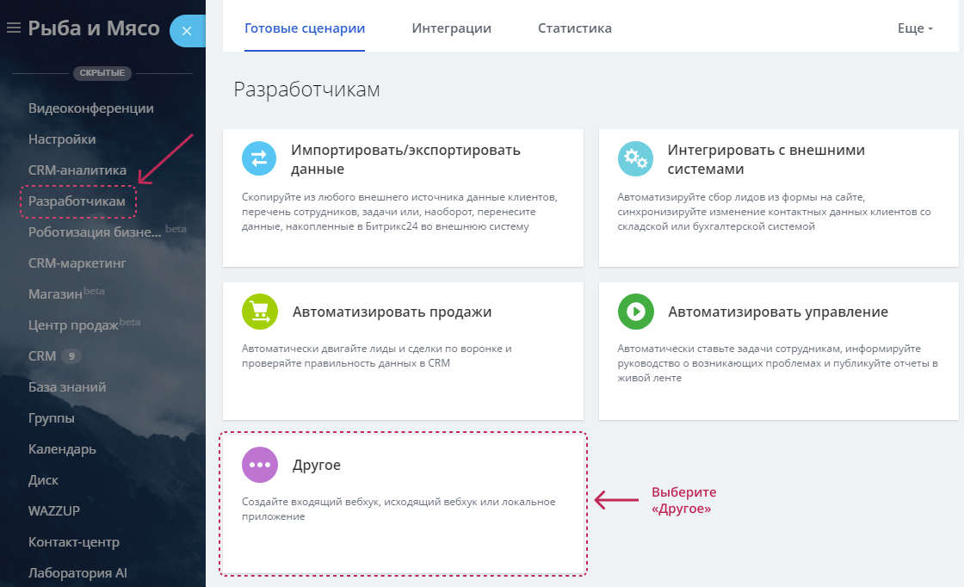This screenshot has width=964, height=587.
Task: Click the blue import/export arrows icon
Action: coord(259,158)
